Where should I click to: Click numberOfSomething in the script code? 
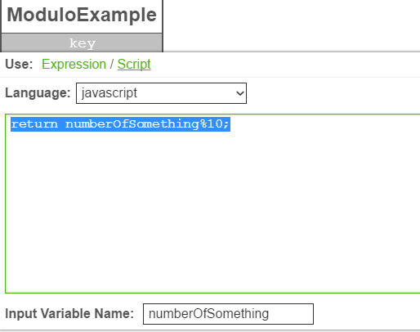(132, 124)
